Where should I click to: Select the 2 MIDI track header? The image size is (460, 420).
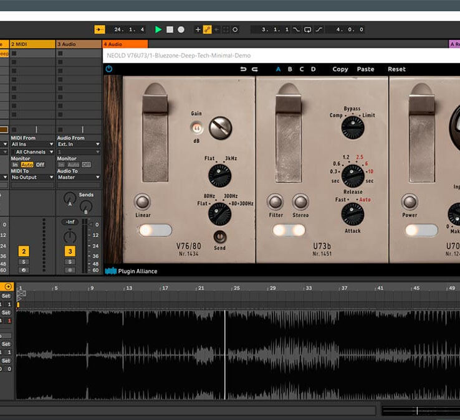tap(32, 44)
